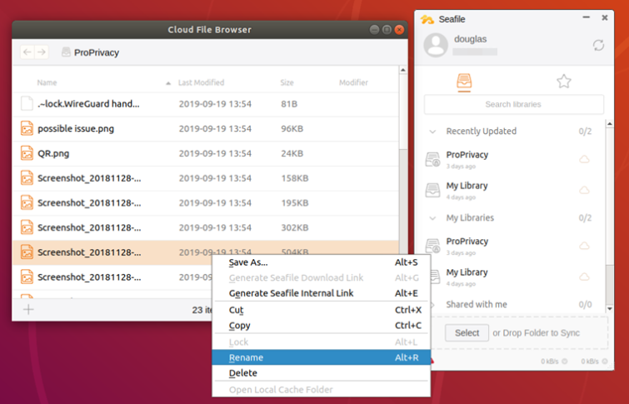The image size is (629, 404).
Task: Sort files by the Name column header
Action: (x=47, y=82)
